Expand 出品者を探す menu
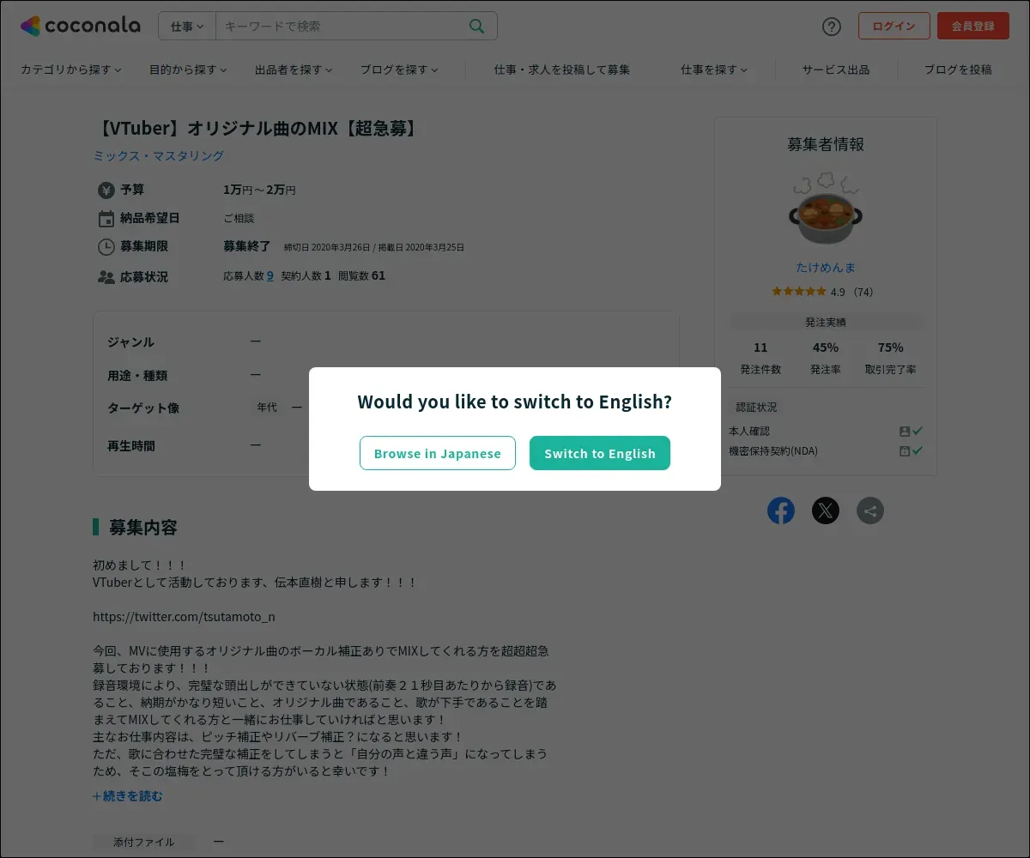The height and width of the screenshot is (858, 1030). pos(294,69)
